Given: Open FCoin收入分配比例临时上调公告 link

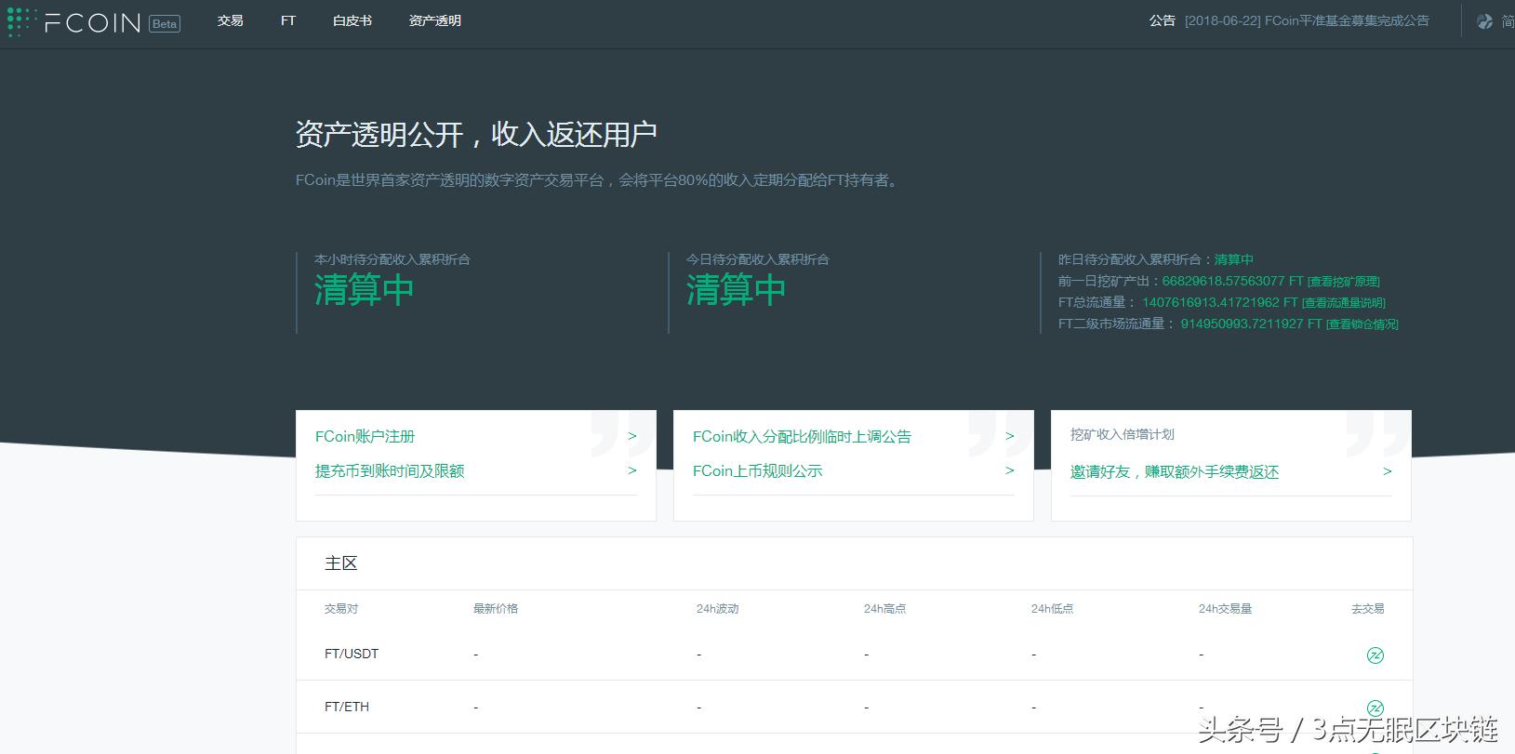Looking at the screenshot, I should point(802,436).
